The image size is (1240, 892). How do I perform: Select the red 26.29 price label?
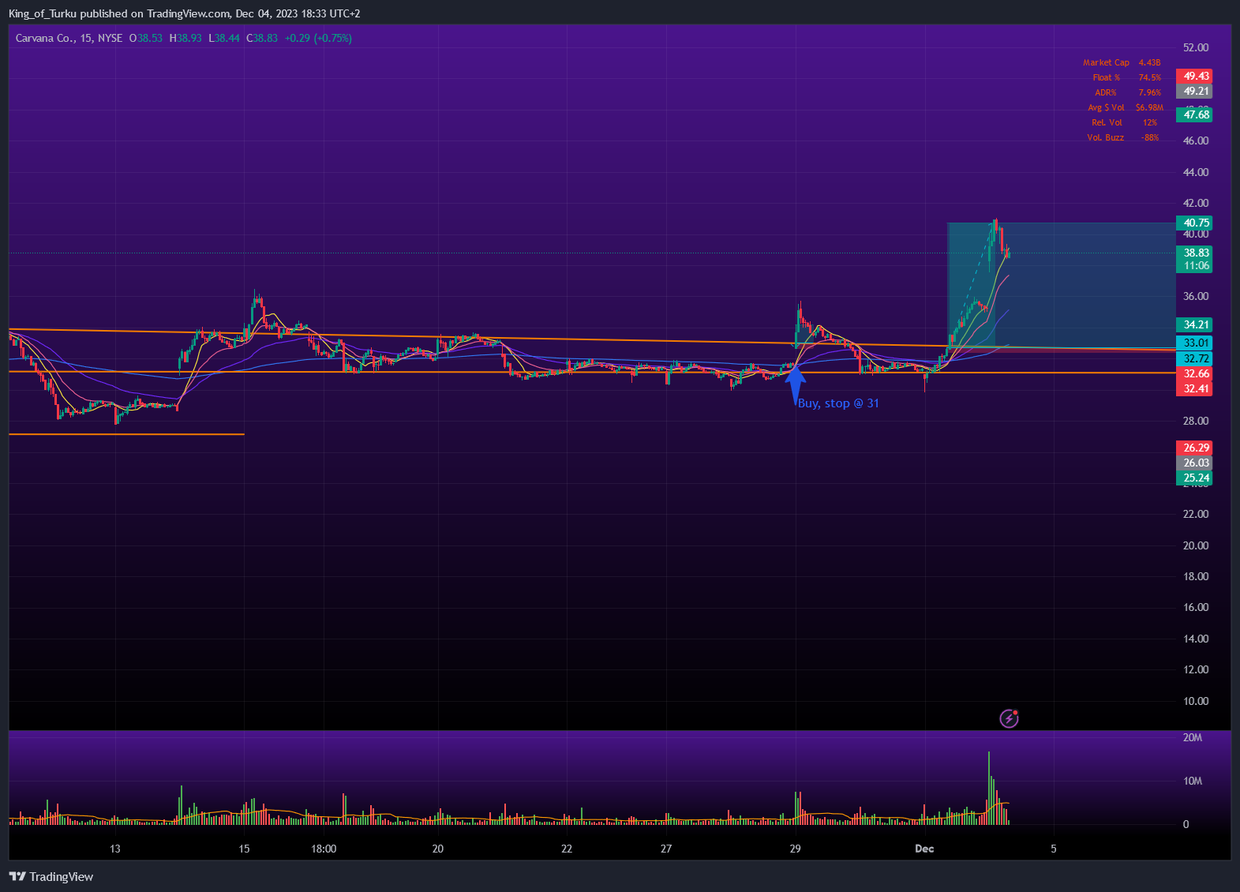(x=1194, y=448)
